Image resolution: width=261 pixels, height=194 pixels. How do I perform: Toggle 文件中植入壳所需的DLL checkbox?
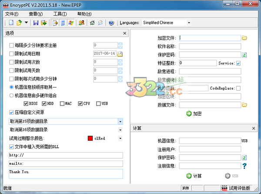click(x=11, y=147)
